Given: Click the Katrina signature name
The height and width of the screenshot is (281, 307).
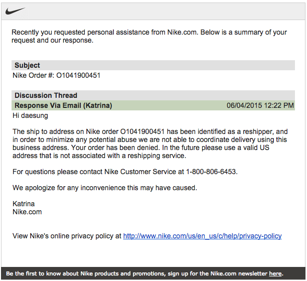Looking at the screenshot, I should coord(24,204).
